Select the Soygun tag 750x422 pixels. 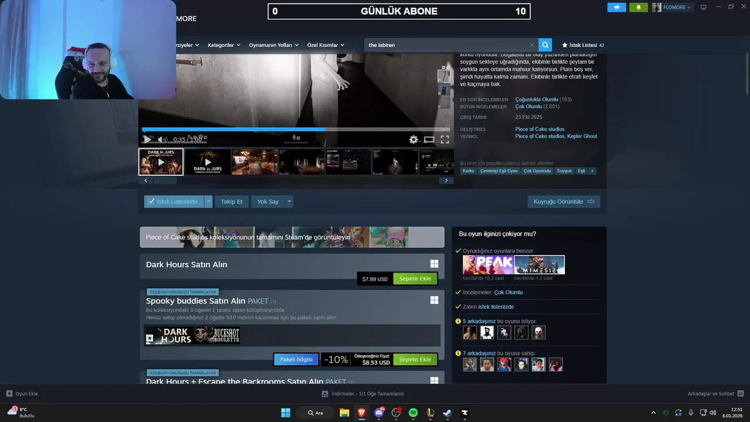(564, 171)
